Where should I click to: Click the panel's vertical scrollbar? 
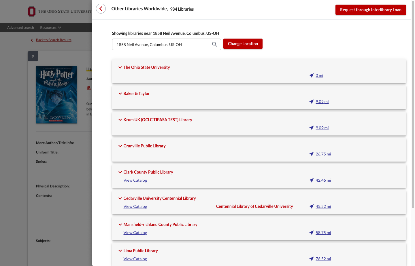pos(413,104)
